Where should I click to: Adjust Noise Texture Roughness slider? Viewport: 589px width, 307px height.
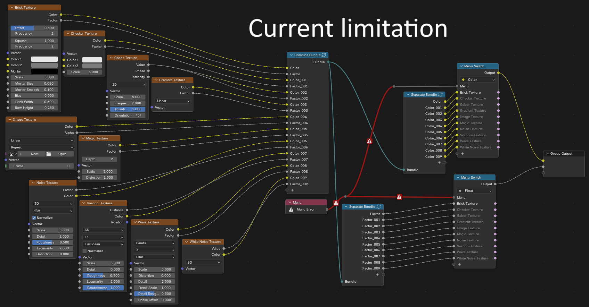[53, 242]
